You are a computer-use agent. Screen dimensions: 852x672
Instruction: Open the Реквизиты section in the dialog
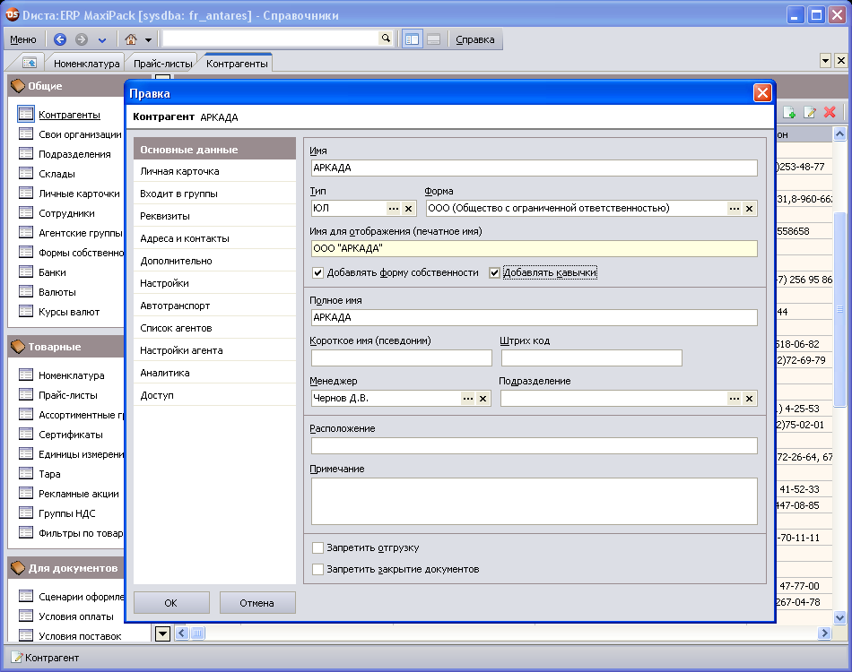pyautogui.click(x=164, y=216)
